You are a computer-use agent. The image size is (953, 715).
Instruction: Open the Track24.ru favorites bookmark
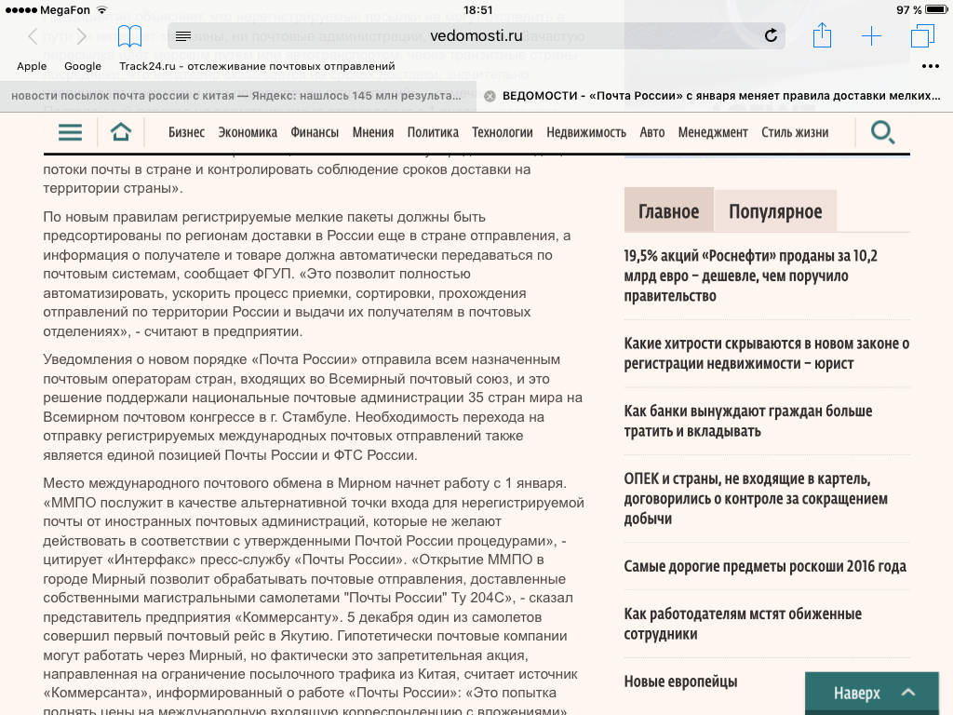tap(257, 66)
